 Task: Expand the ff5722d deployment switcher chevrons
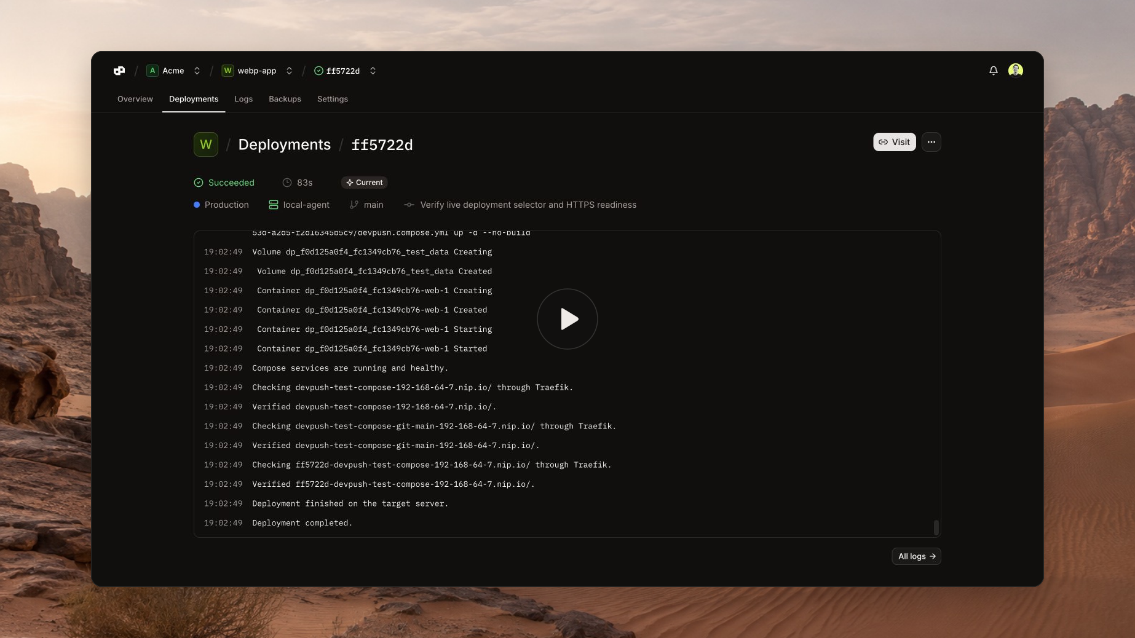click(373, 71)
